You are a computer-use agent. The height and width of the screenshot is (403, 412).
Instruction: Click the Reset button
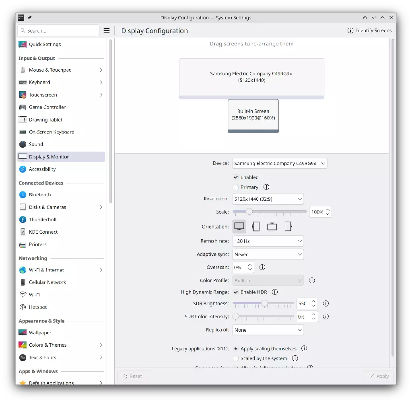[132, 376]
